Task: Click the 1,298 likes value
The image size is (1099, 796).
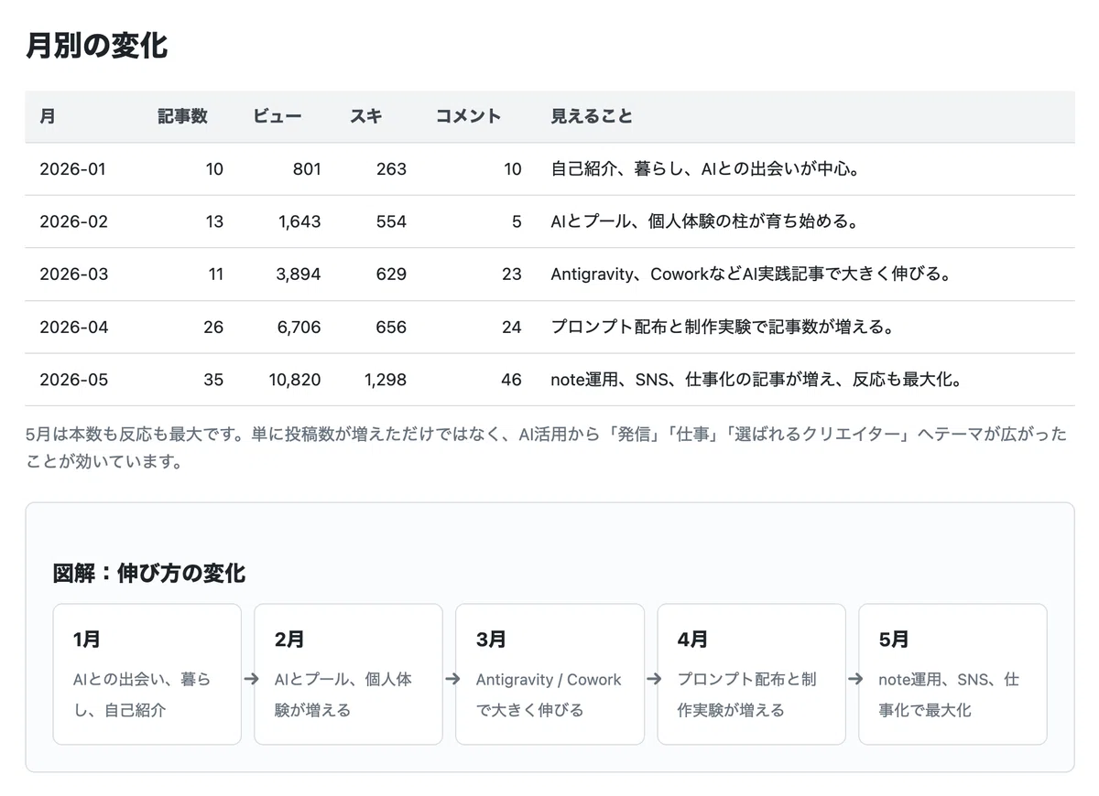Action: point(385,380)
